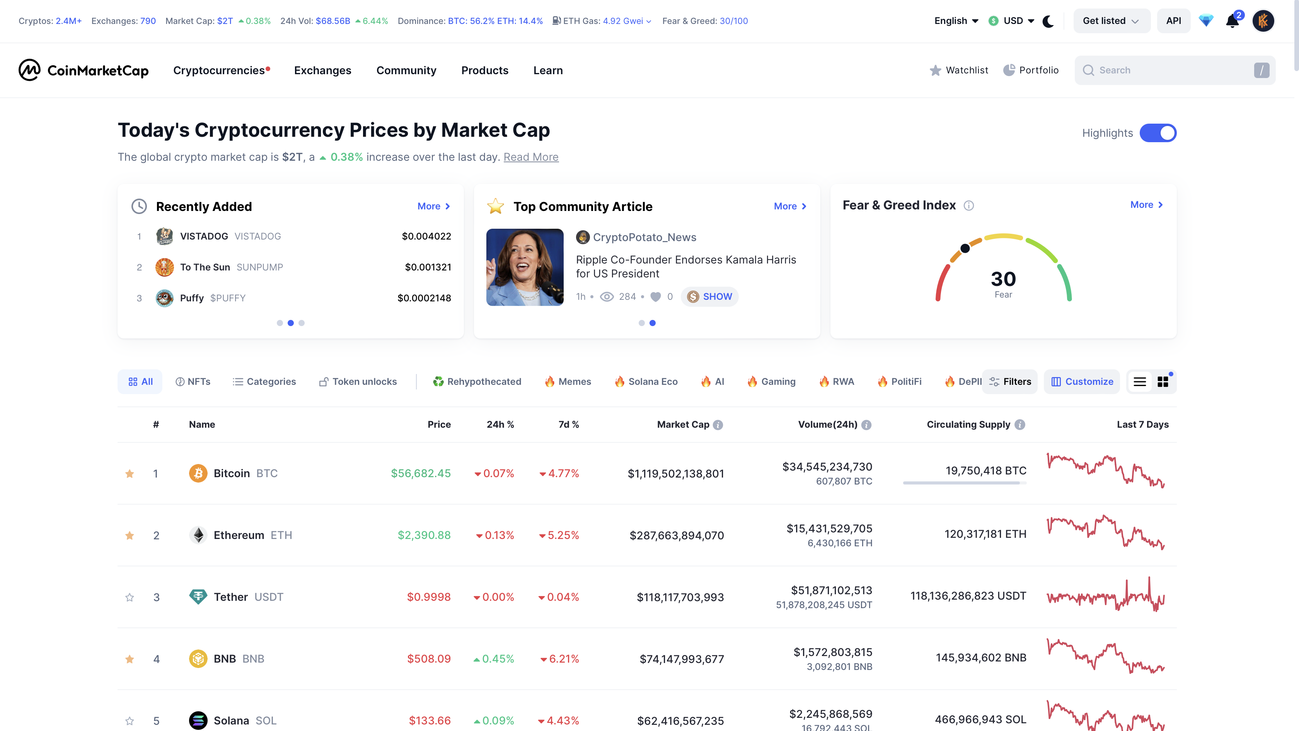Switch to grid view layout icon
The image size is (1299, 731).
pos(1163,382)
